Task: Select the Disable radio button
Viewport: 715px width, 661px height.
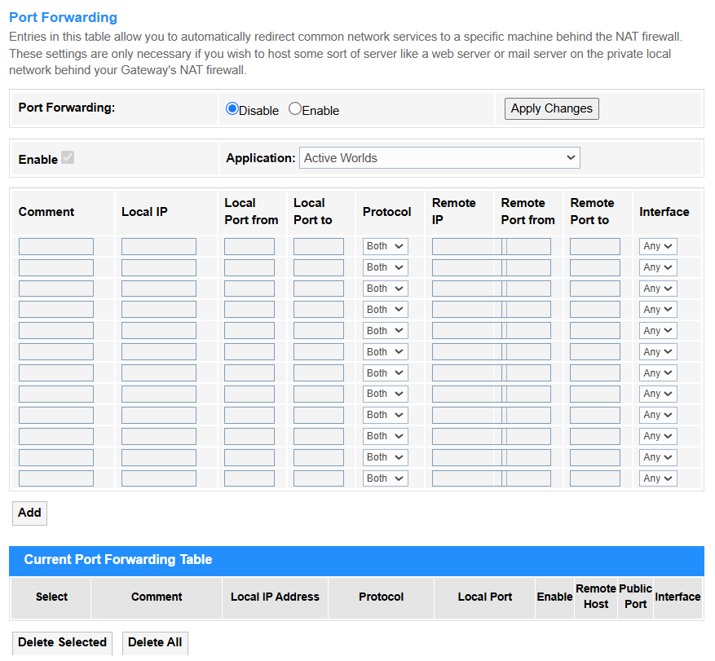Action: pos(232,109)
